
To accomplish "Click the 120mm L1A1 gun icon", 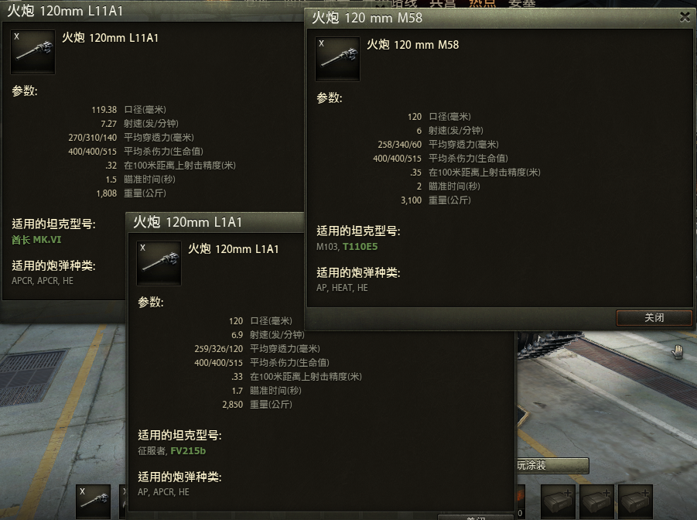I will [x=159, y=263].
